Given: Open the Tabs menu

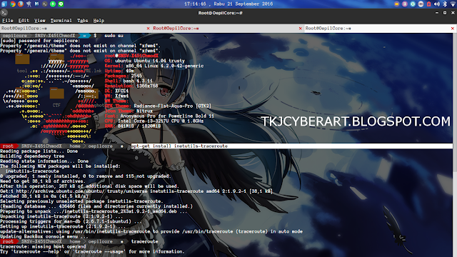Looking at the screenshot, I should [83, 21].
